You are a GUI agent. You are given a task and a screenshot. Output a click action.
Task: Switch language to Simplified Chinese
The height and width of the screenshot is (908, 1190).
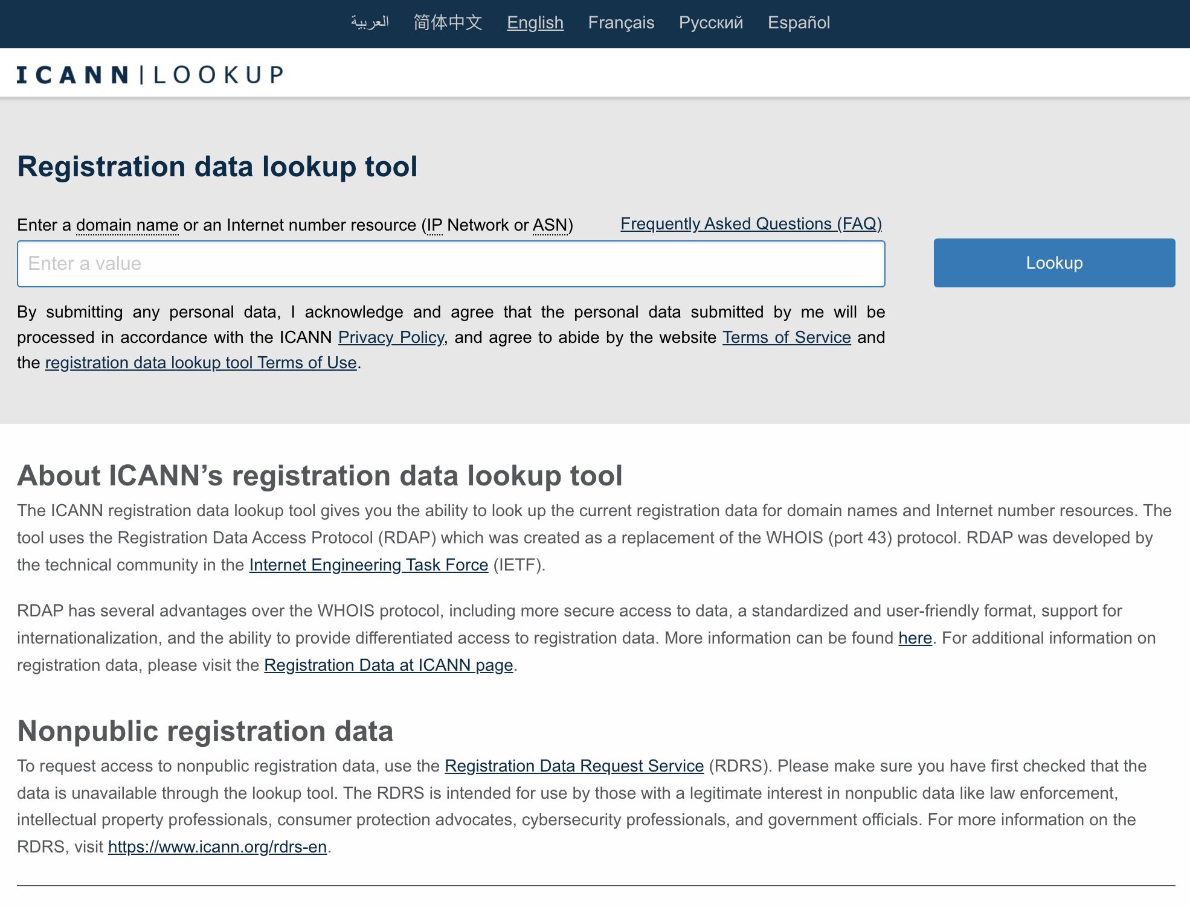(x=448, y=23)
